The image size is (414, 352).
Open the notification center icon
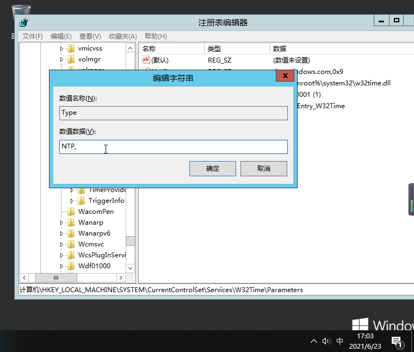point(397,342)
